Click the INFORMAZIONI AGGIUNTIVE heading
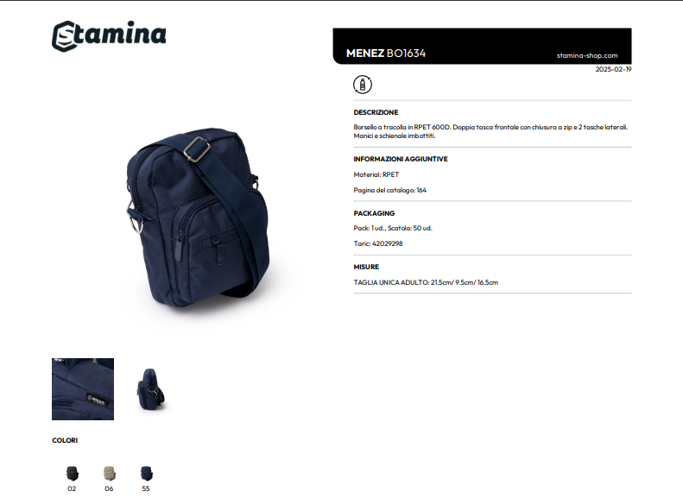 pyautogui.click(x=401, y=159)
